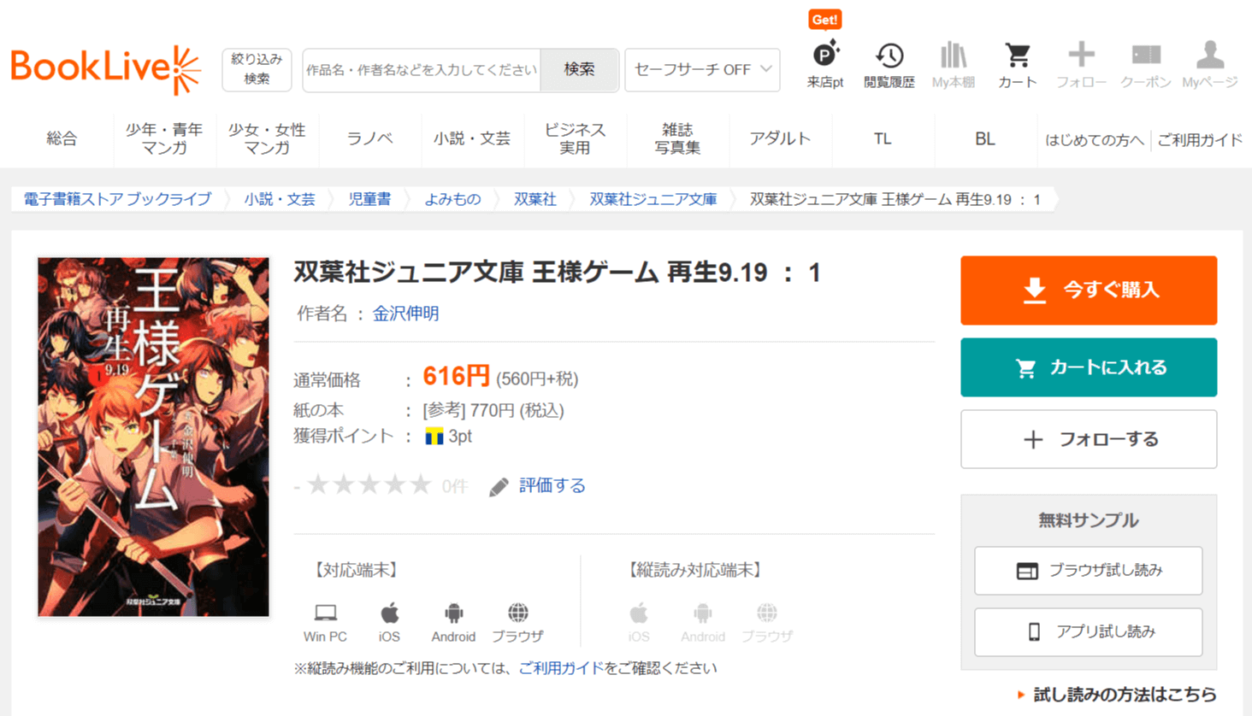The height and width of the screenshot is (716, 1252).
Task: Select the ビジネス実用 tab
Action: (575, 138)
